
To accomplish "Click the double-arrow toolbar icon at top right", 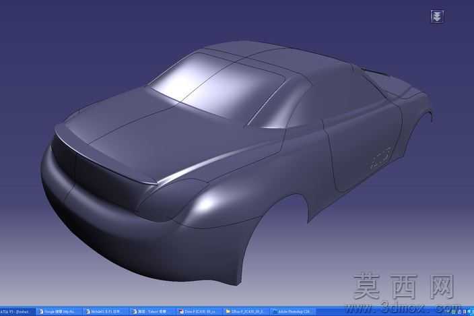I will click(437, 16).
